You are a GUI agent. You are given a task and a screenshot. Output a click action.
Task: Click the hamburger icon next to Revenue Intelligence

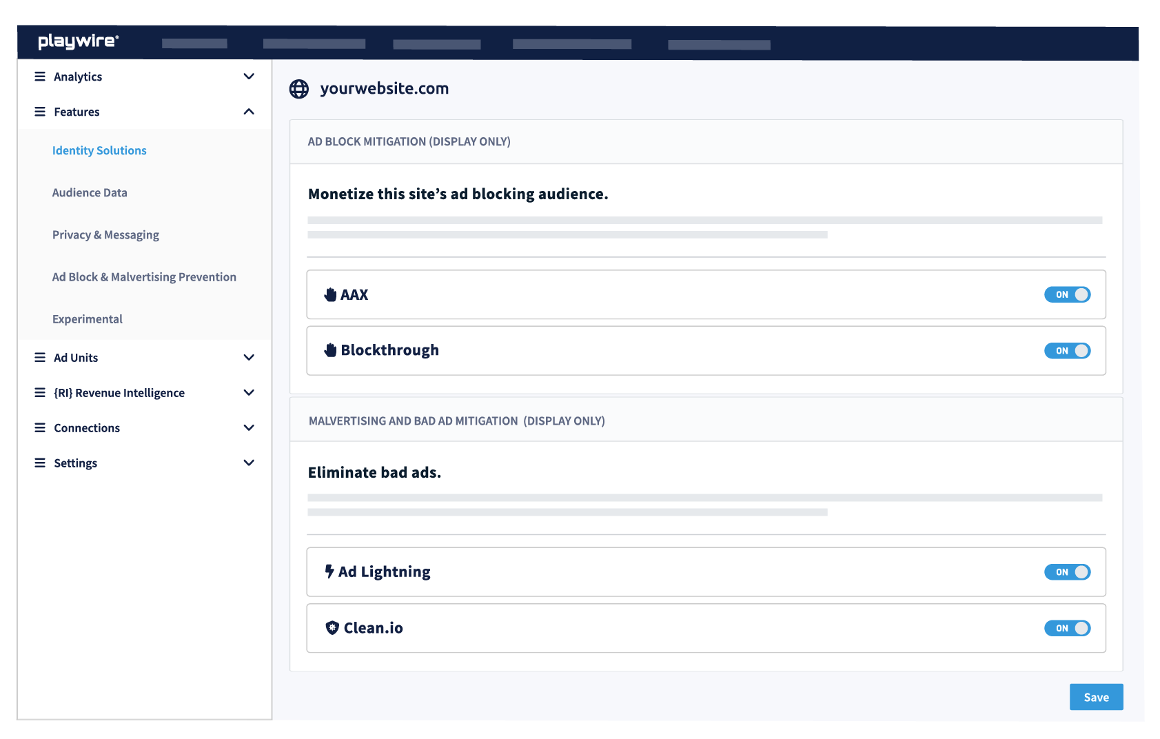pos(40,392)
